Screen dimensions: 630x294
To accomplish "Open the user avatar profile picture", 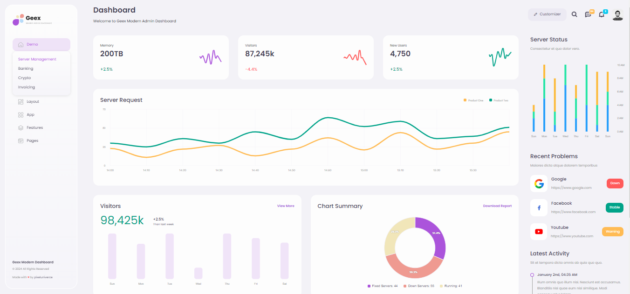I will pyautogui.click(x=617, y=14).
